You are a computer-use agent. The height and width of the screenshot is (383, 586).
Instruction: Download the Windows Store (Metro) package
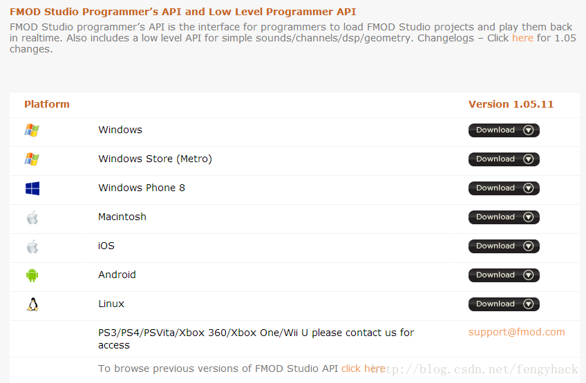coord(504,159)
